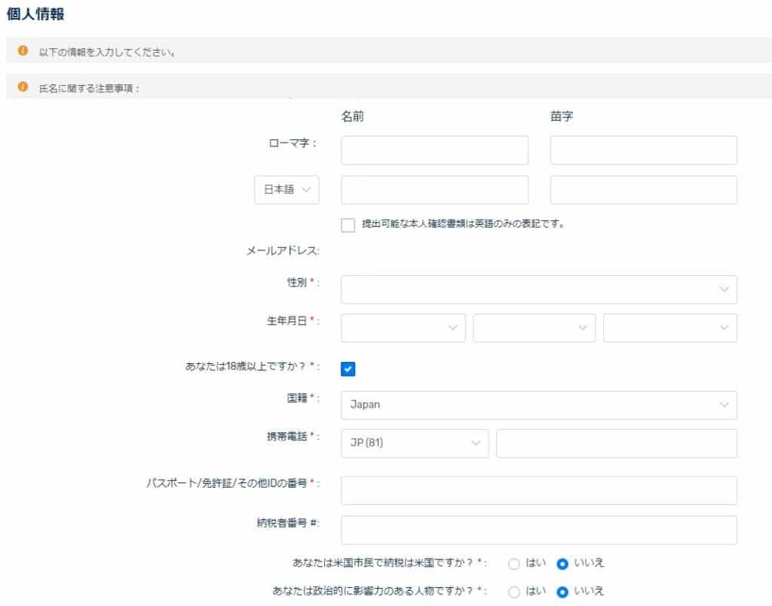Open the 日本語 language dropdown
The height and width of the screenshot is (606, 772).
coord(286,189)
